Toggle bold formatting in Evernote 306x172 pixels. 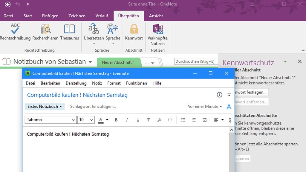point(116,120)
